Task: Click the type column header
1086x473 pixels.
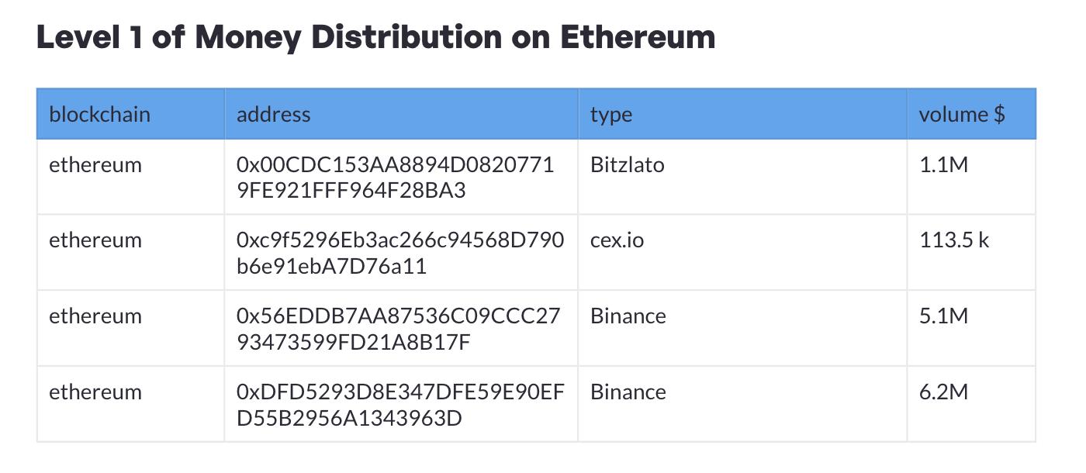Action: click(x=610, y=114)
